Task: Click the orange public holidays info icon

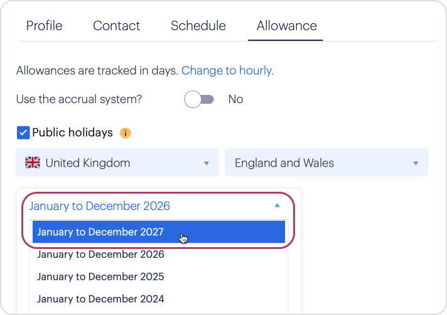Action: click(126, 133)
